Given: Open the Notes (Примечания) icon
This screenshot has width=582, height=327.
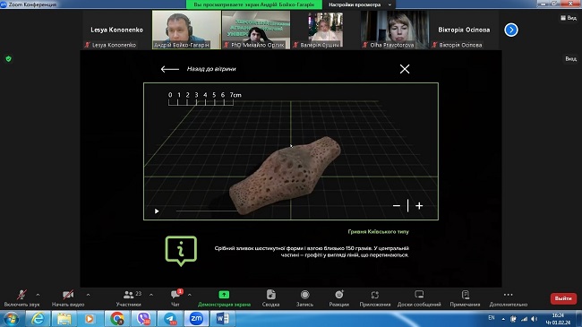Looking at the screenshot, I should click(x=465, y=295).
